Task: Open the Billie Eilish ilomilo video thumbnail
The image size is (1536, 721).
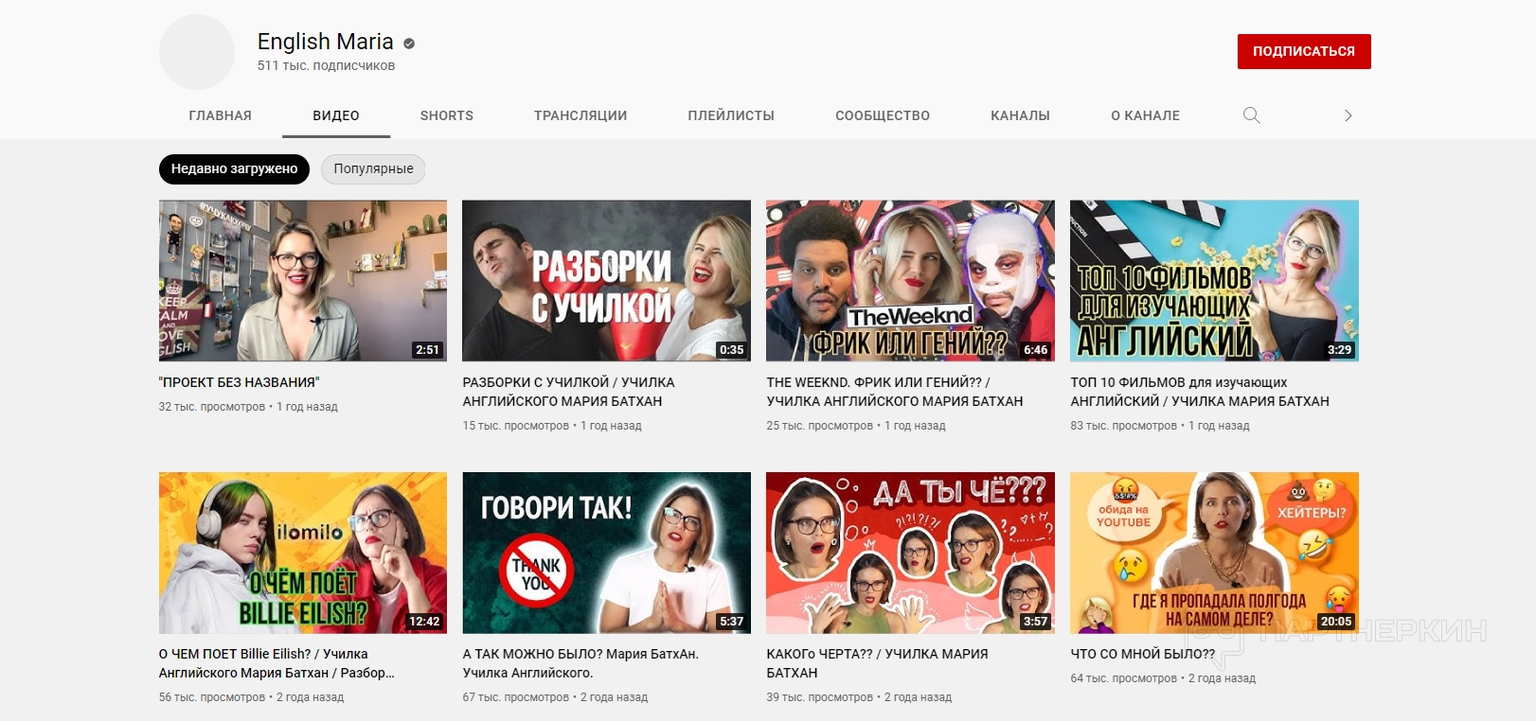Action: click(x=303, y=553)
